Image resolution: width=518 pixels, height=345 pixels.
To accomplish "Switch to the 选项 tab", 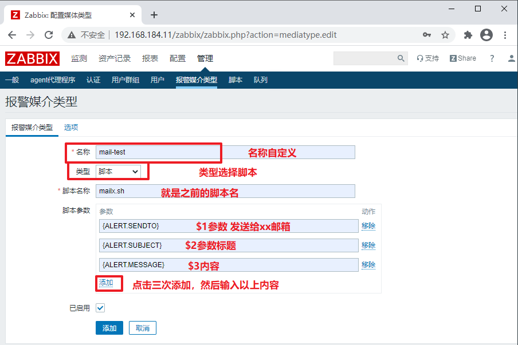I will coord(71,128).
